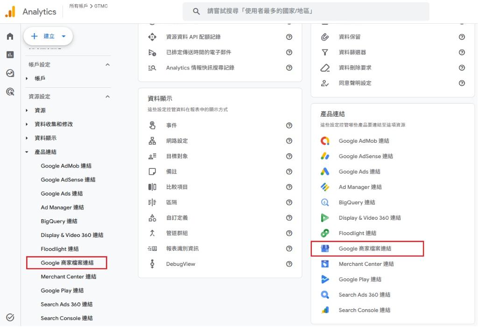Viewport: 478px width, 327px height.
Task: Open the Home icon in left rail
Action: (10, 36)
